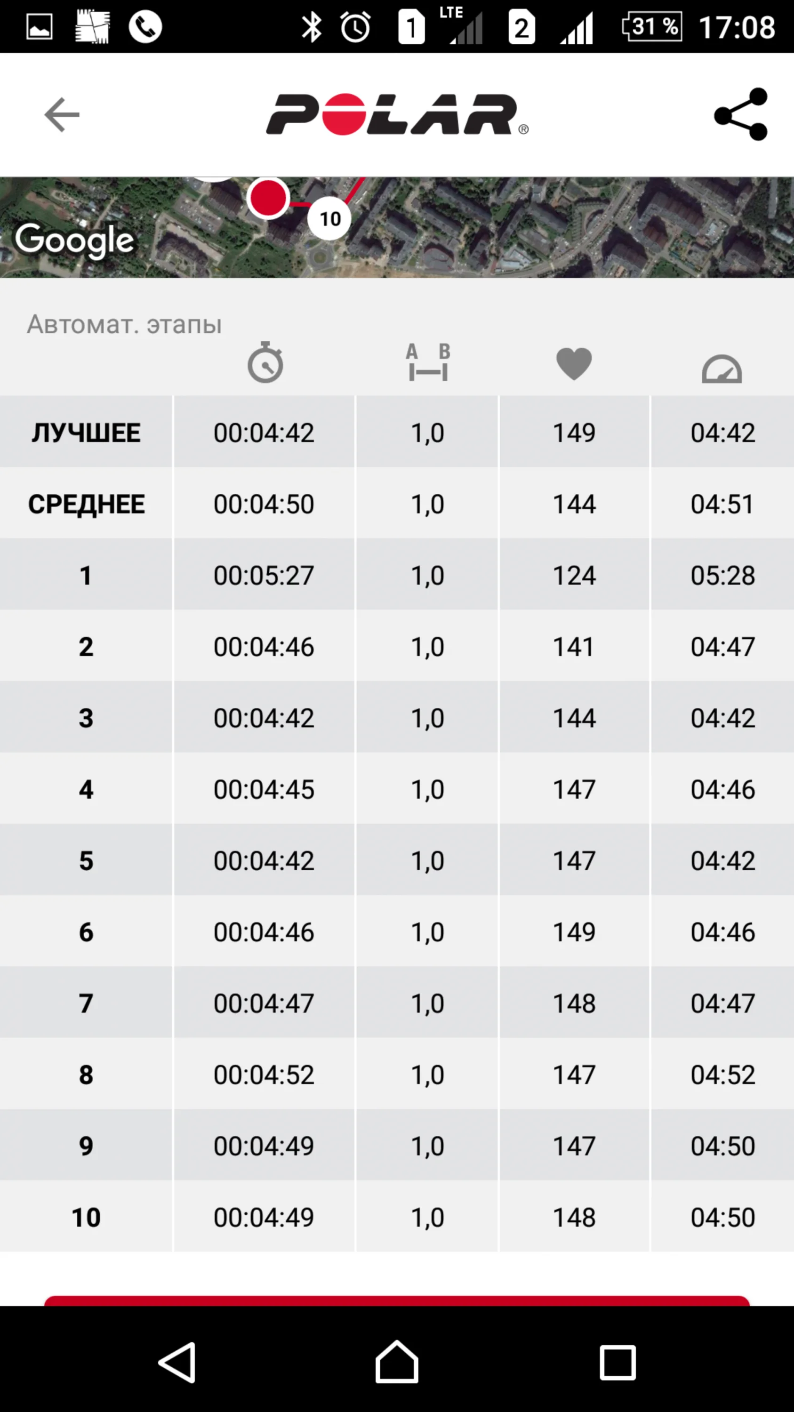Tap lap 5 duration 00:04:42
This screenshot has height=1412, width=794.
pos(264,860)
